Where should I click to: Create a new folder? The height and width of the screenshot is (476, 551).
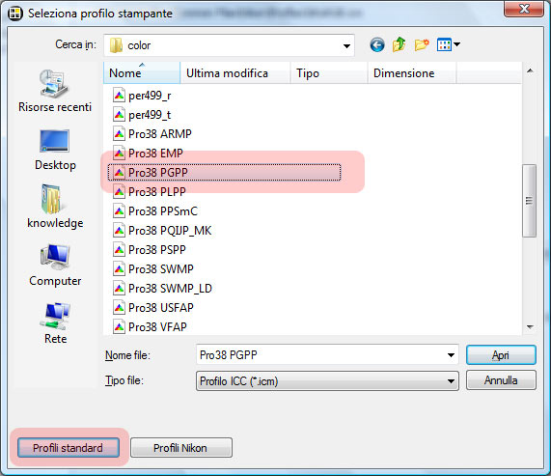point(422,45)
